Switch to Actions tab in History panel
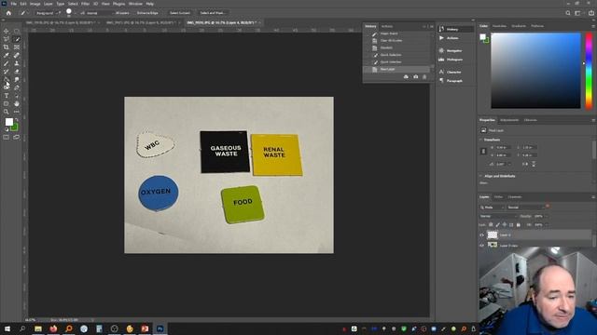The width and height of the screenshot is (597, 335). pyautogui.click(x=387, y=26)
